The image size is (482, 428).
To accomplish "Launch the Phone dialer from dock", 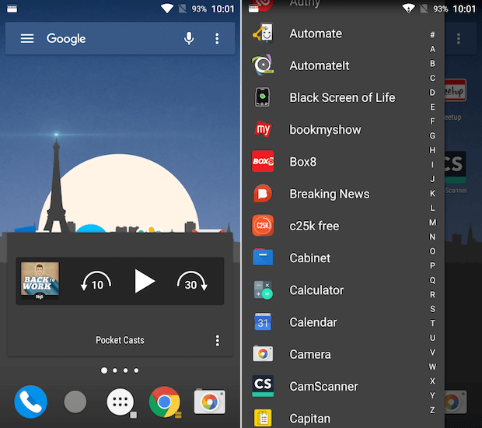I will coord(31,402).
